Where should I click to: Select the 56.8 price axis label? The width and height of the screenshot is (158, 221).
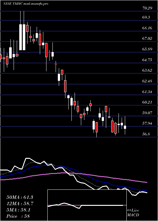coord(146,134)
